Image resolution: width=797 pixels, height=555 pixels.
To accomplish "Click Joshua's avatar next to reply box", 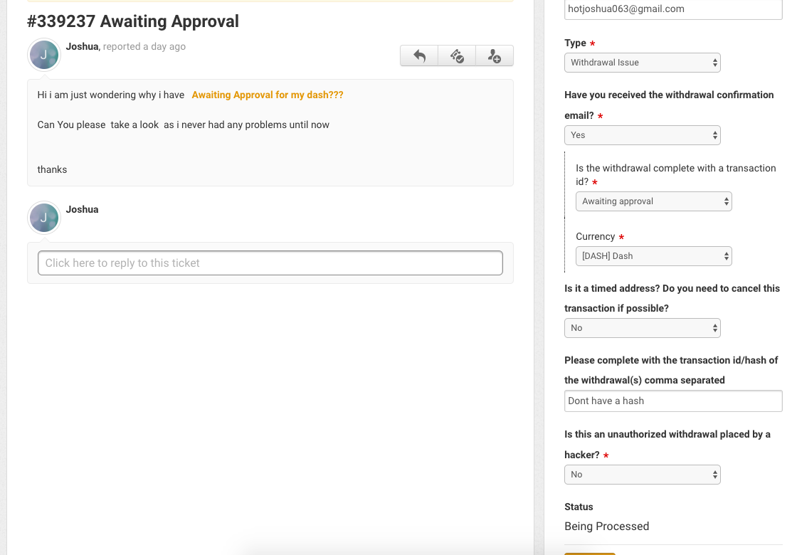I will point(44,218).
